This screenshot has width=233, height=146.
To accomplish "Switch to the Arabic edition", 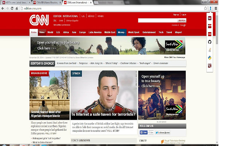I will point(100,16).
